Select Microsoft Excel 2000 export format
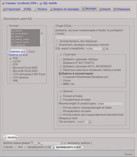This screenshot has height=157, width=137. click(x=10, y=68)
